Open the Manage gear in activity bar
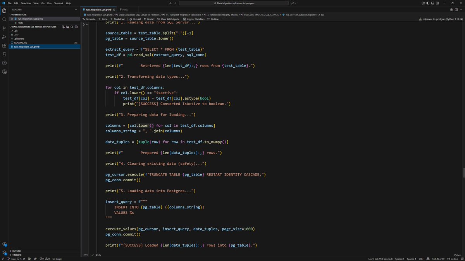The image size is (465, 261). coord(4,252)
